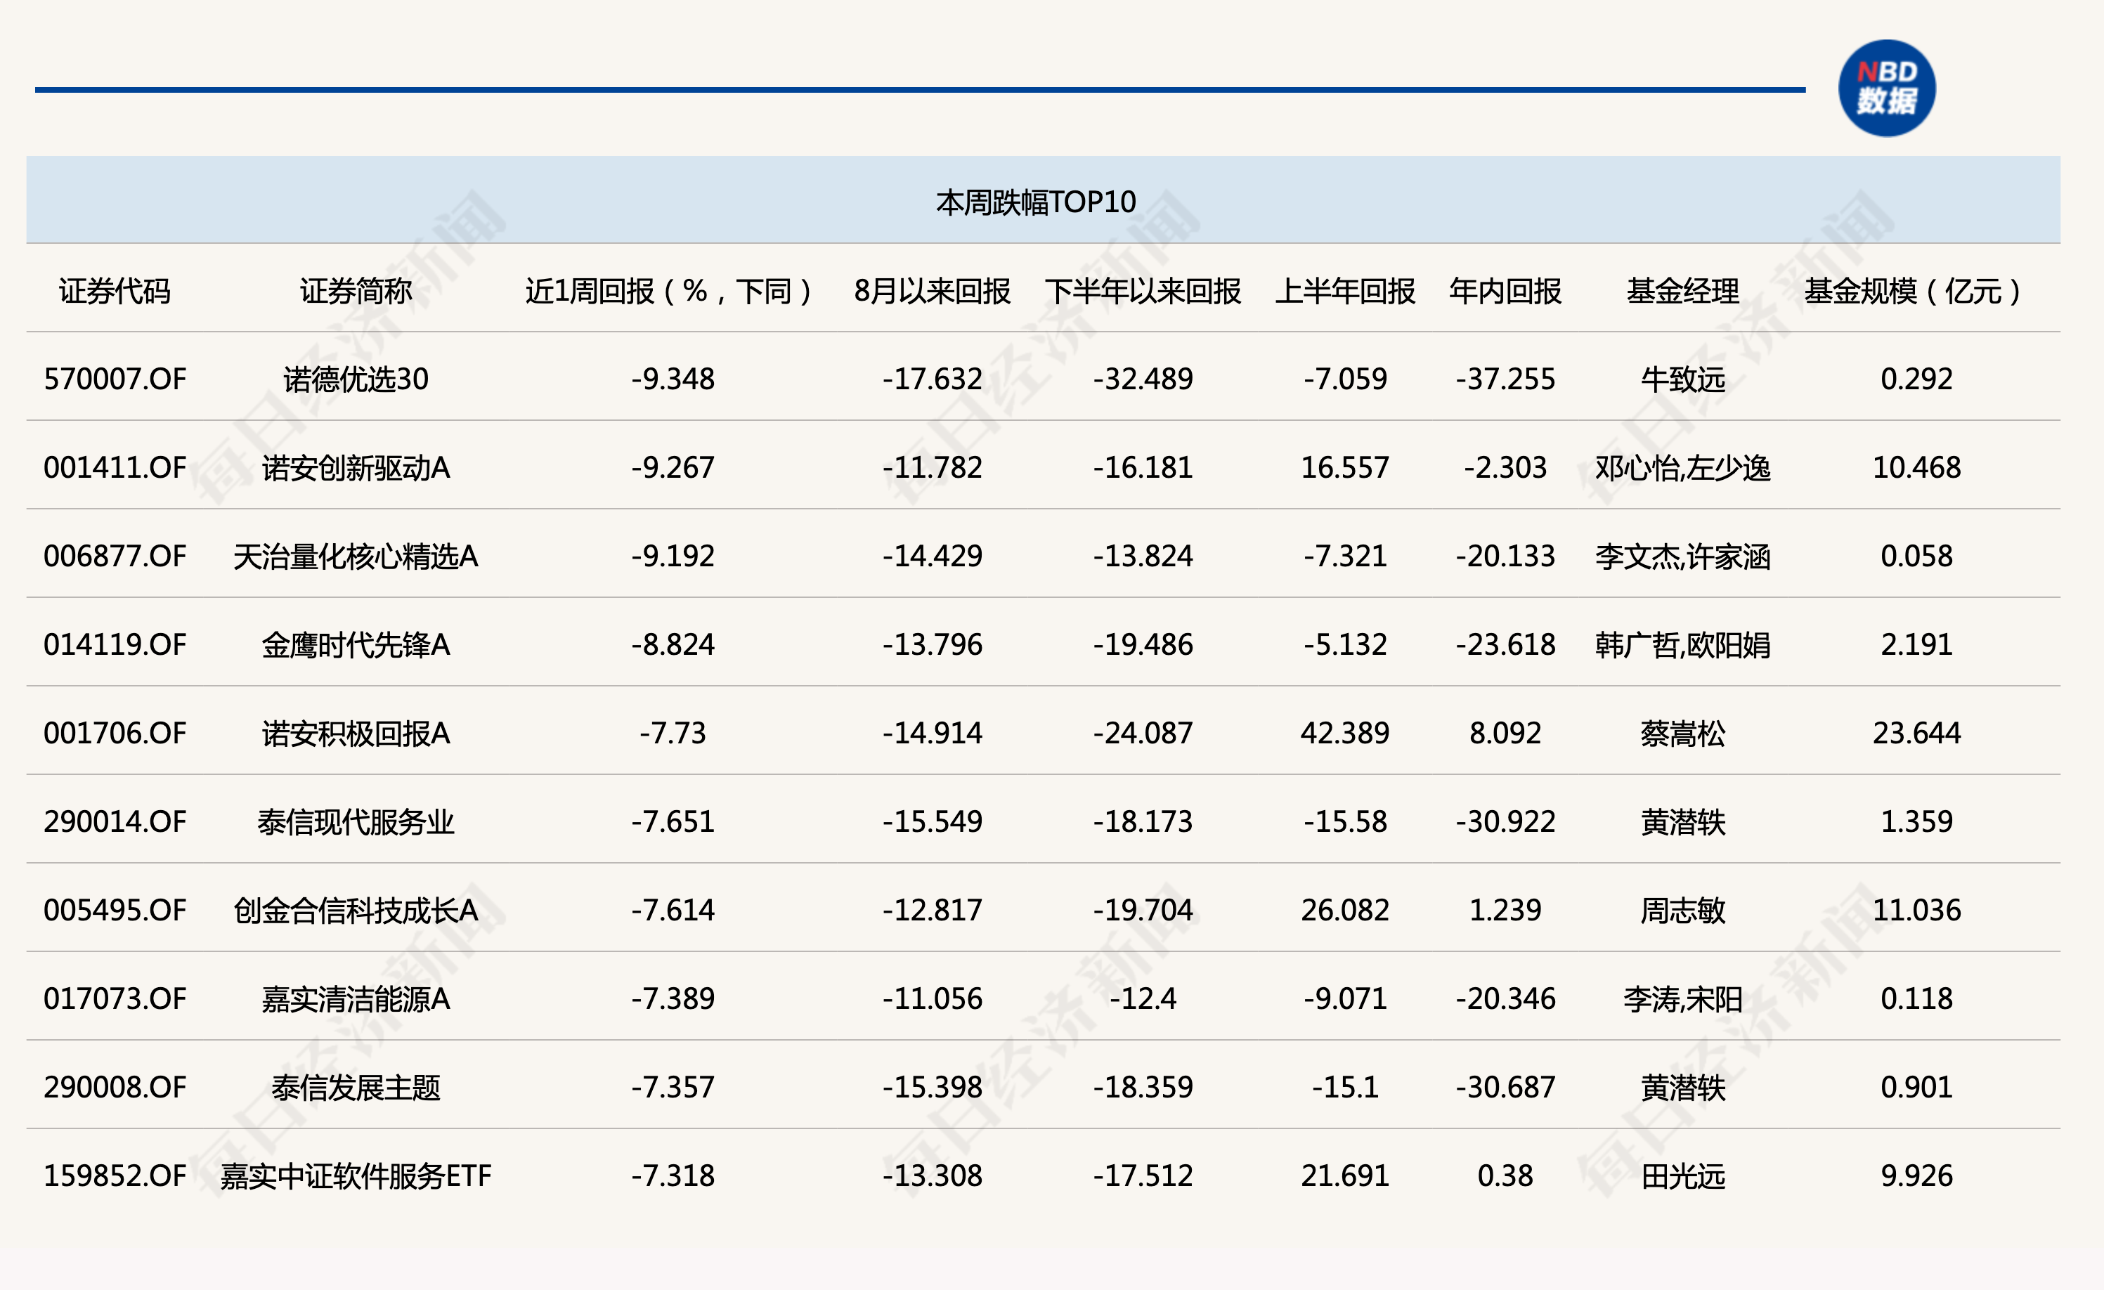Click fund size 0.901
This screenshot has width=2104, height=1290.
(1916, 1087)
